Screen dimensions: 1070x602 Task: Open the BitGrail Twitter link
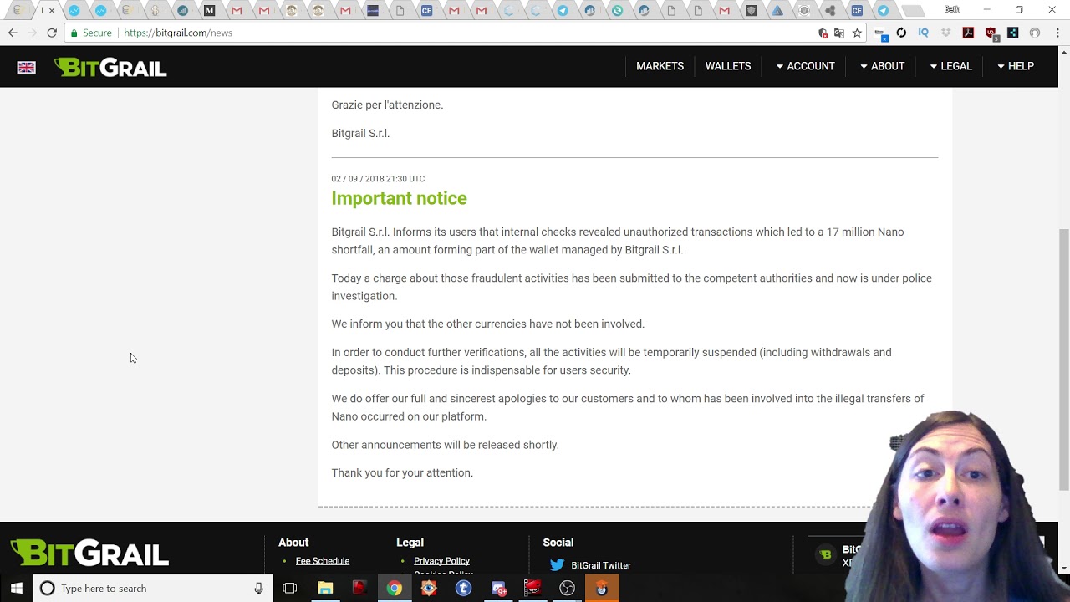coord(601,565)
